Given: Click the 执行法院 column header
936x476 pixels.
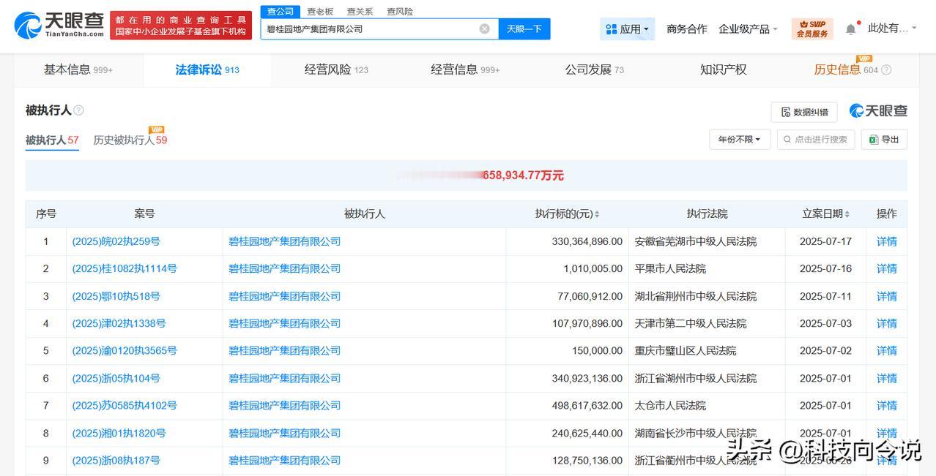Looking at the screenshot, I should coord(707,214).
